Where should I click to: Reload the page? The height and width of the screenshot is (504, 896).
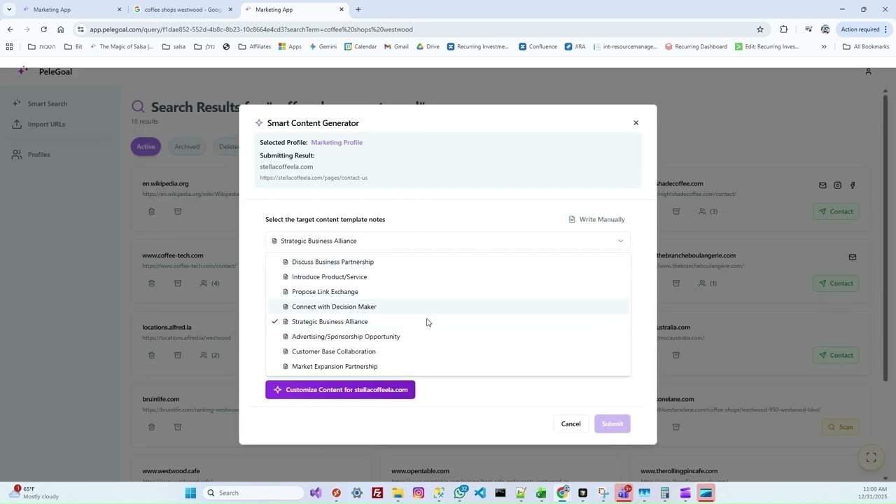[x=43, y=29]
